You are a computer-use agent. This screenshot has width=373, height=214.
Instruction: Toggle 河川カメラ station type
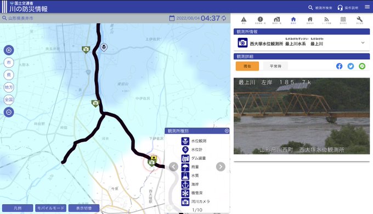pos(195,201)
